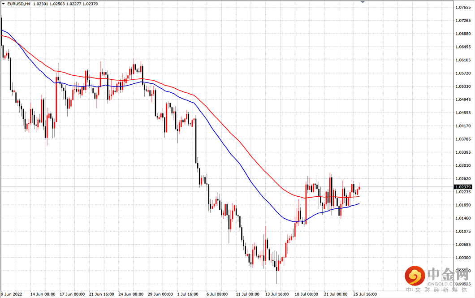The image size is (475, 298).
Task: Click the 25 Jul 16:00 time label
Action: click(365, 294)
